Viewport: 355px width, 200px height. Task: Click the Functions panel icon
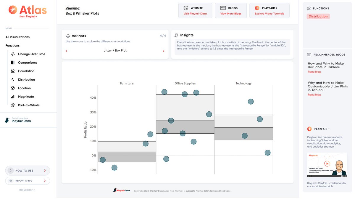(309, 8)
